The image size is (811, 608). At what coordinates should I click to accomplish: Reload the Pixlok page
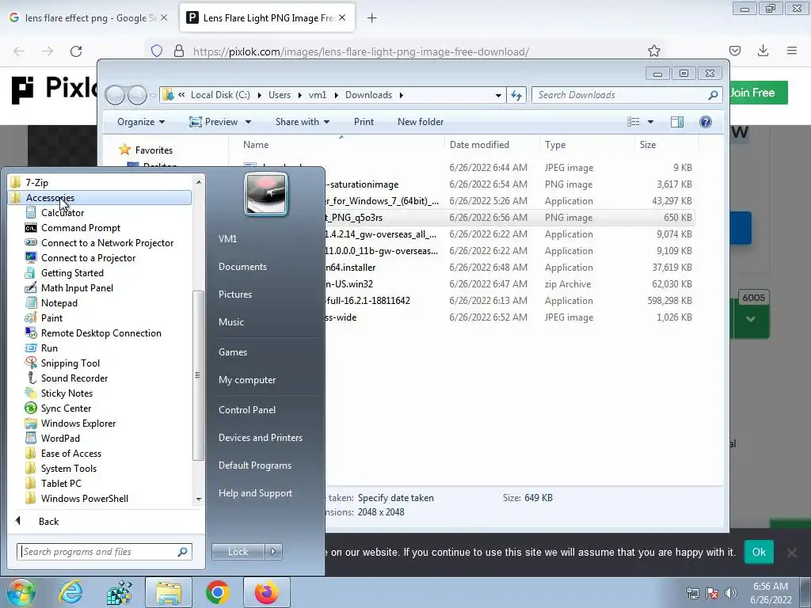pos(76,51)
